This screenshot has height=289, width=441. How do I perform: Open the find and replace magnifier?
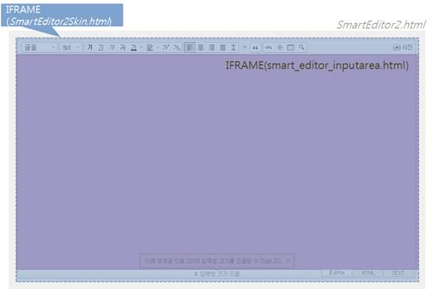click(x=302, y=48)
